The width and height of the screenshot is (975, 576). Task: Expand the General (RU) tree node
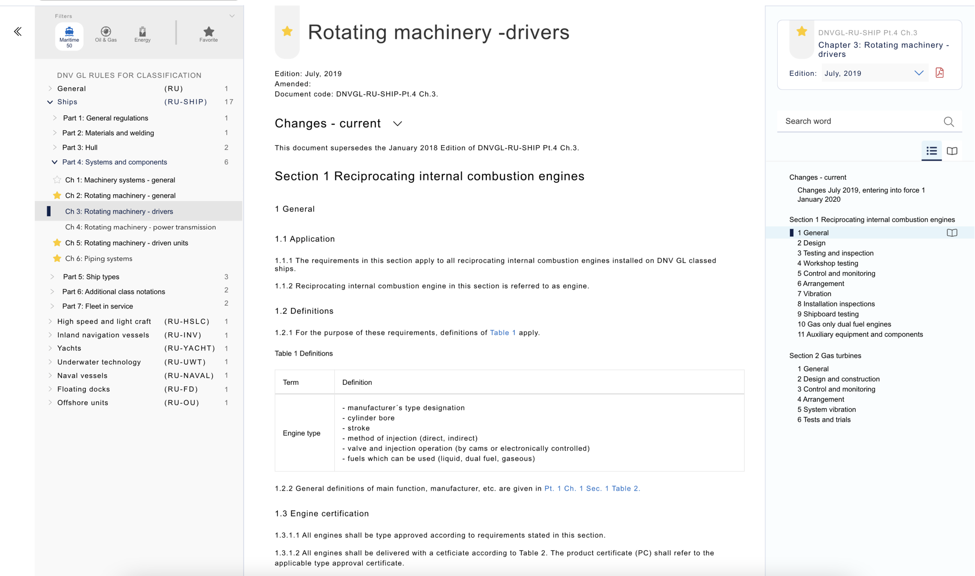point(50,88)
